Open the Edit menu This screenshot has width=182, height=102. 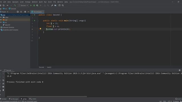(x=5, y=2)
